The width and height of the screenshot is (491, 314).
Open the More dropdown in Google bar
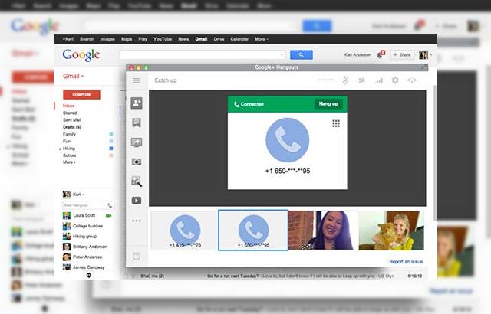(x=261, y=38)
